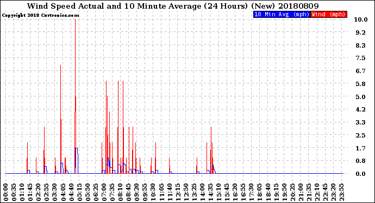Click the 7.5 y-axis label
Image resolution: width=375 pixels, height=203 pixels.
pos(361,58)
